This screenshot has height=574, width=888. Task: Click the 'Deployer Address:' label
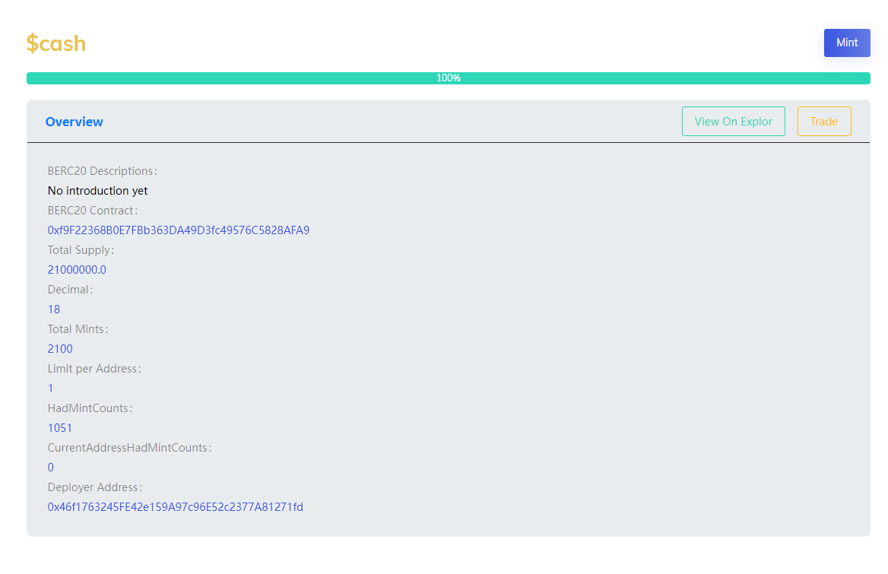(95, 487)
